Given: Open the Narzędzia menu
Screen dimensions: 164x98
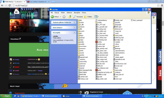Looking at the screenshot, I should click(77, 13).
